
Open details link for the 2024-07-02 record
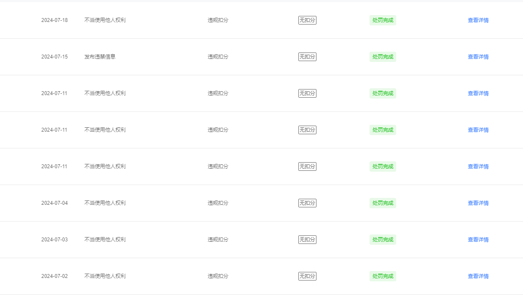tap(478, 276)
